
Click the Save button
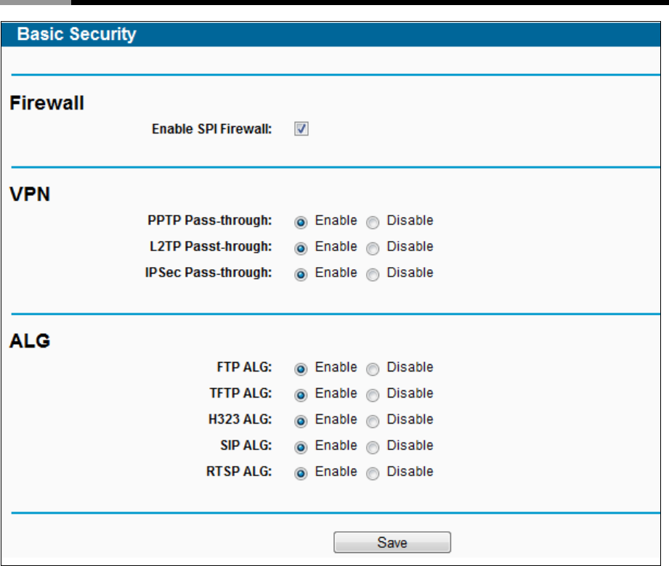(x=392, y=542)
